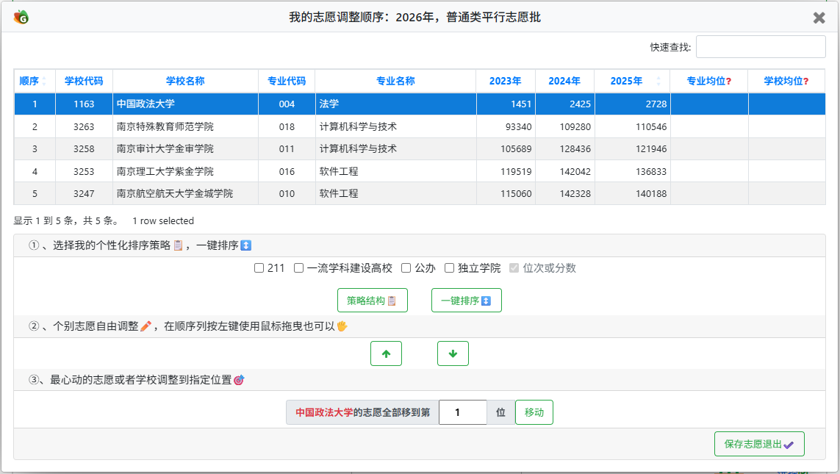Click the greyed 位次或分数 checkbox
This screenshot has width=840, height=474.
click(514, 267)
